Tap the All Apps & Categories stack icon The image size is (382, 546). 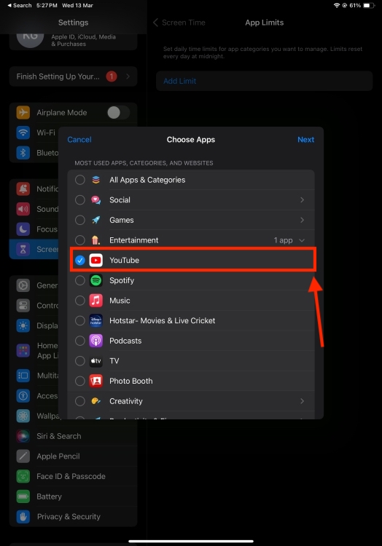click(95, 180)
